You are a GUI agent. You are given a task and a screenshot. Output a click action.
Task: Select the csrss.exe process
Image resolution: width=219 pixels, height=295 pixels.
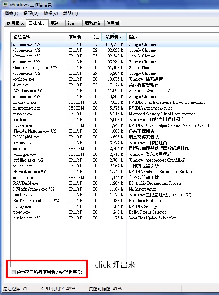click(x=115, y=149)
